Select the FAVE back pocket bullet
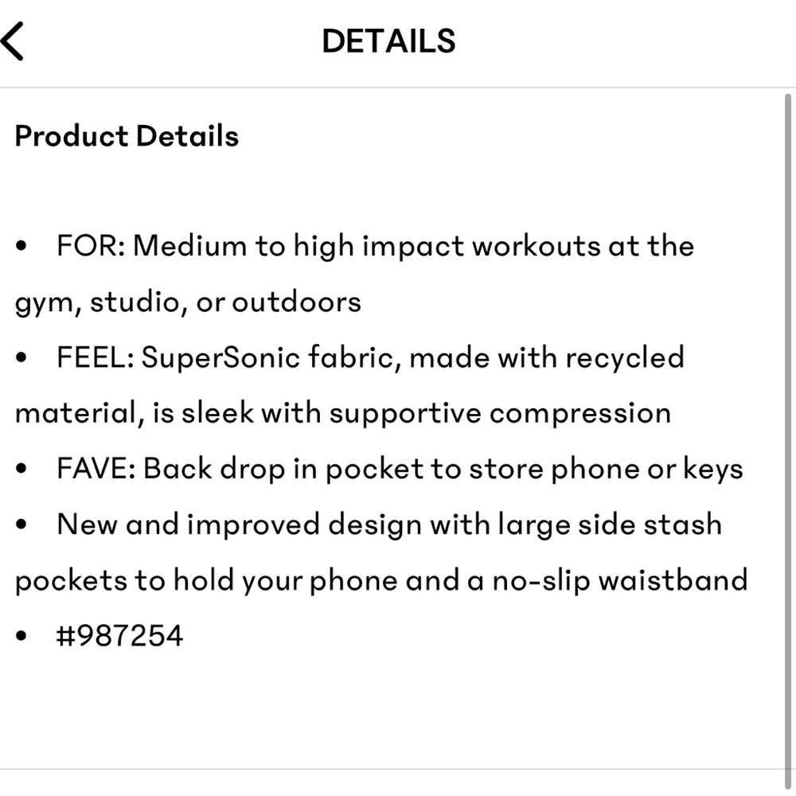 pyautogui.click(x=398, y=469)
